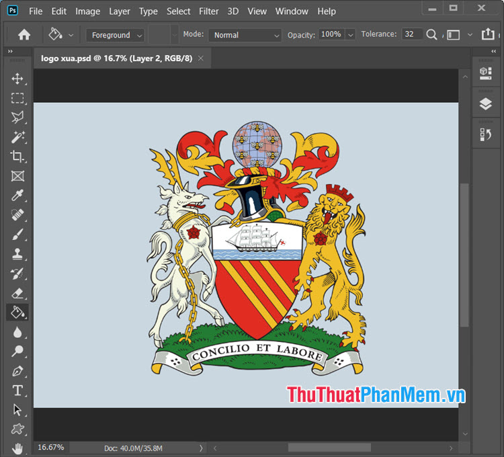Screen dimensions: 504x457
Task: Select the Paint Bucket tool in toolbar
Action: click(x=17, y=313)
